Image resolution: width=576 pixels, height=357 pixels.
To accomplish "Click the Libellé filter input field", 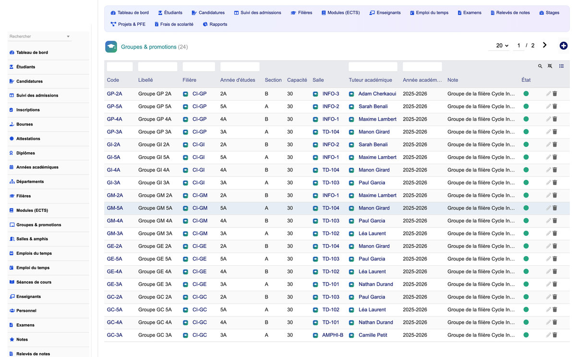I will (157, 67).
